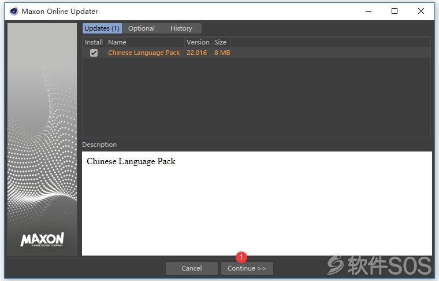Click the Install column header
The image size is (439, 281).
point(94,42)
